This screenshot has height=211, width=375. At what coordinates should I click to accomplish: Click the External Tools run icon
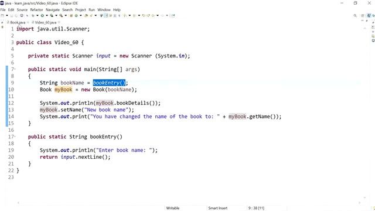(61, 16)
